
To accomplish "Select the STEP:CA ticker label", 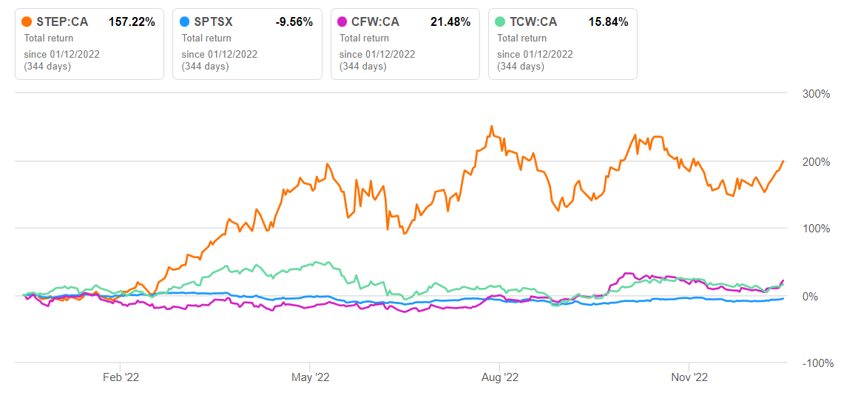I will [x=62, y=22].
